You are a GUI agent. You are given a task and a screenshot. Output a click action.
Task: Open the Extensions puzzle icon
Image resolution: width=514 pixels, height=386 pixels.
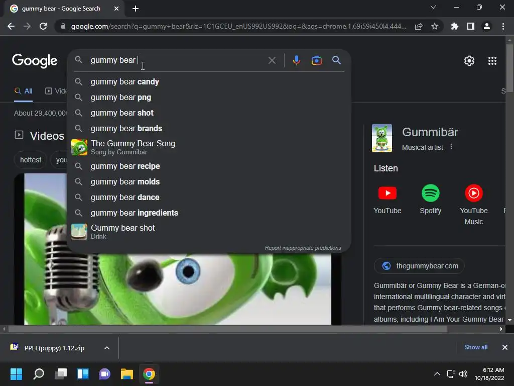coord(454,26)
